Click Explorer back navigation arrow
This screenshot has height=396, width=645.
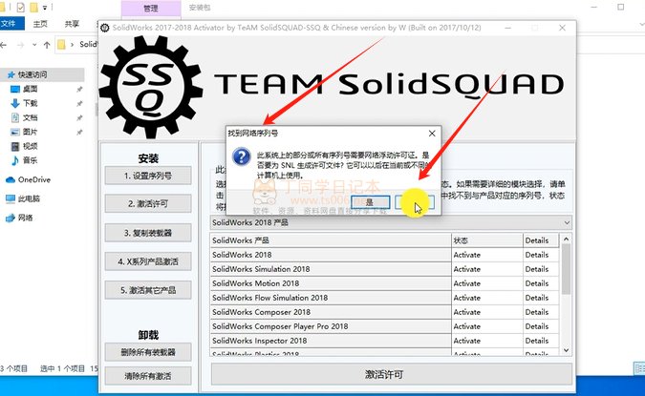pyautogui.click(x=4, y=45)
